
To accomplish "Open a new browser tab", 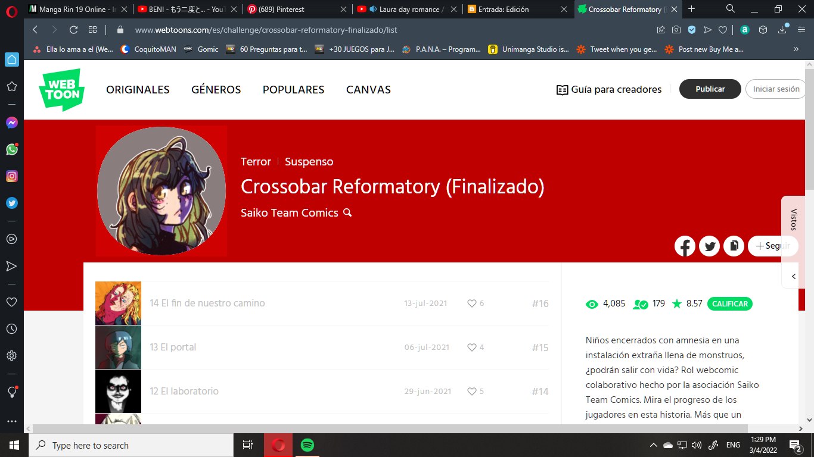I will click(x=691, y=9).
